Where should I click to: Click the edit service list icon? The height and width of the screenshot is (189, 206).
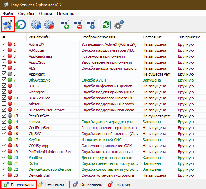[x=91, y=24]
